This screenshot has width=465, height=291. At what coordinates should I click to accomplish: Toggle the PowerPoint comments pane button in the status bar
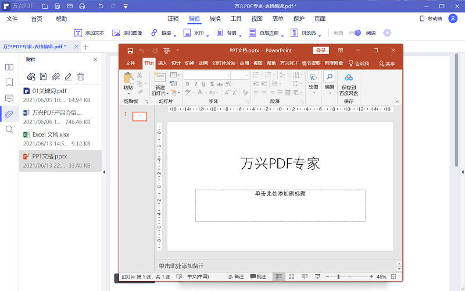257,276
